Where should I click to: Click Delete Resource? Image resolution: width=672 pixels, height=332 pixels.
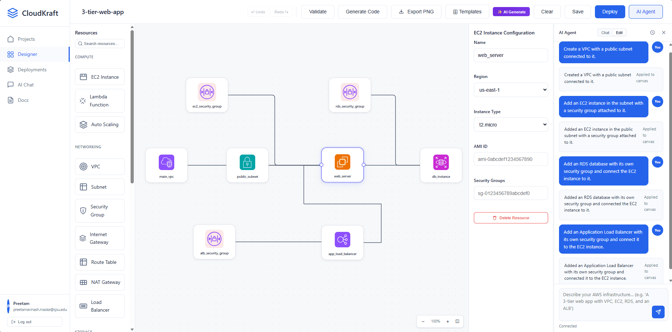[511, 218]
